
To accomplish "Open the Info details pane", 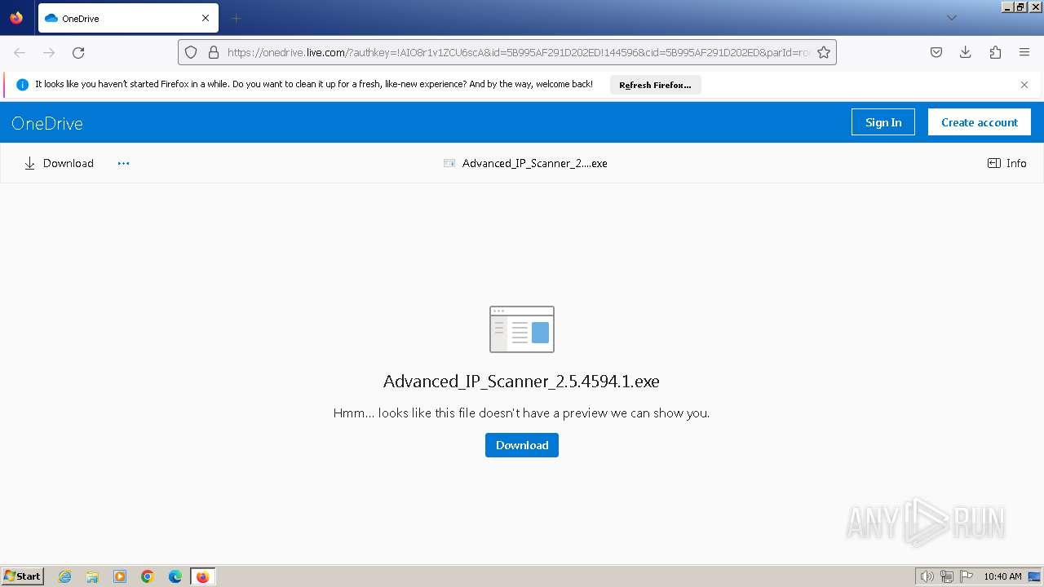I will coord(1007,163).
